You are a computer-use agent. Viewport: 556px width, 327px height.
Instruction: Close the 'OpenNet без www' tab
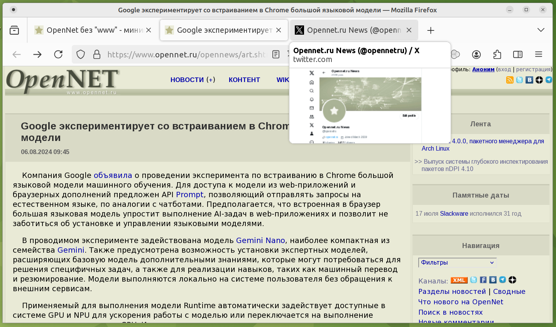coord(149,30)
